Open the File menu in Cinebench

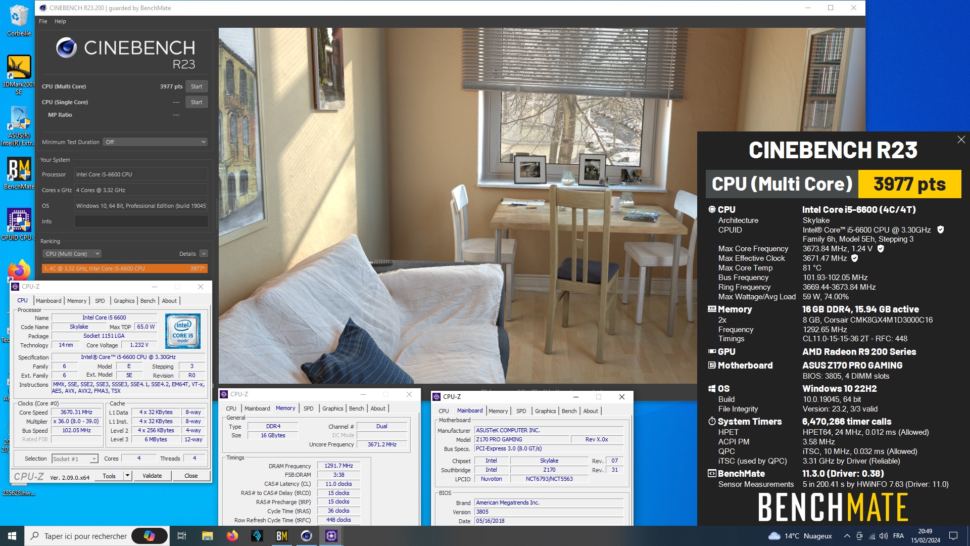tap(43, 21)
